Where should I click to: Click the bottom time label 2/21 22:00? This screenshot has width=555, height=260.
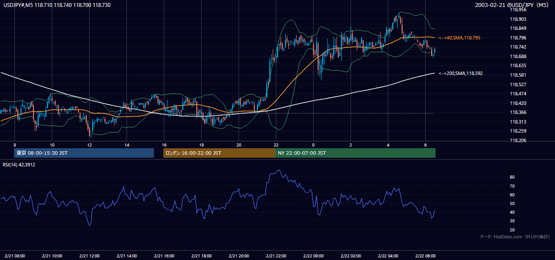276,256
